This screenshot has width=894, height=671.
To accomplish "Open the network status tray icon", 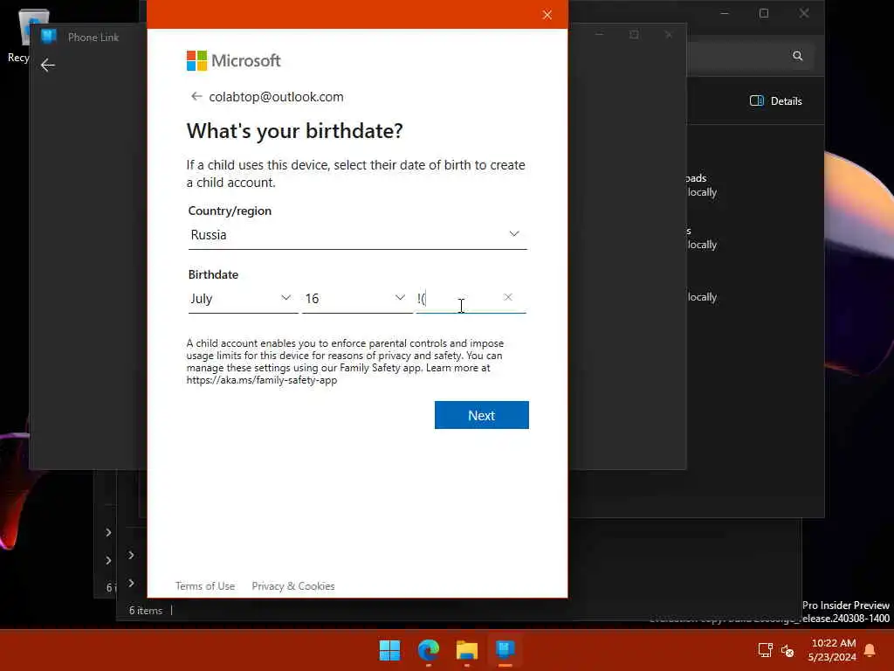I will [x=765, y=650].
